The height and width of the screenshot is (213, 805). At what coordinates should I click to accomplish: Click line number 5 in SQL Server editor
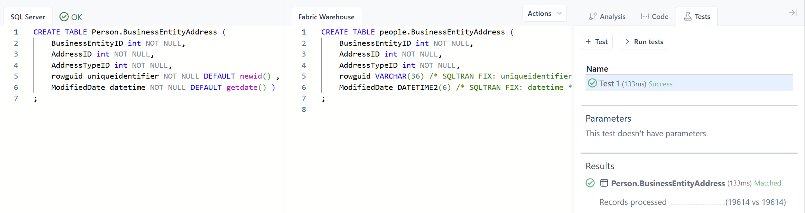coord(16,76)
